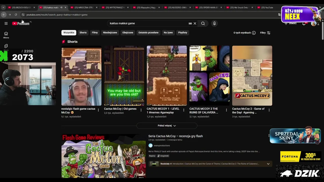Image resolution: width=324 pixels, height=182 pixels.
Task: Open Filtry search filters
Action: click(265, 33)
